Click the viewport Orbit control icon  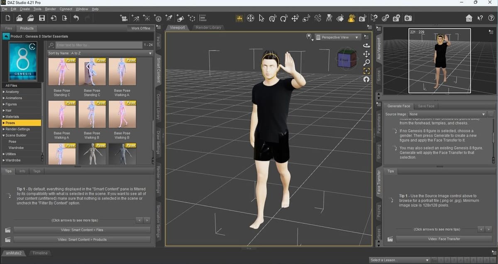(x=366, y=45)
